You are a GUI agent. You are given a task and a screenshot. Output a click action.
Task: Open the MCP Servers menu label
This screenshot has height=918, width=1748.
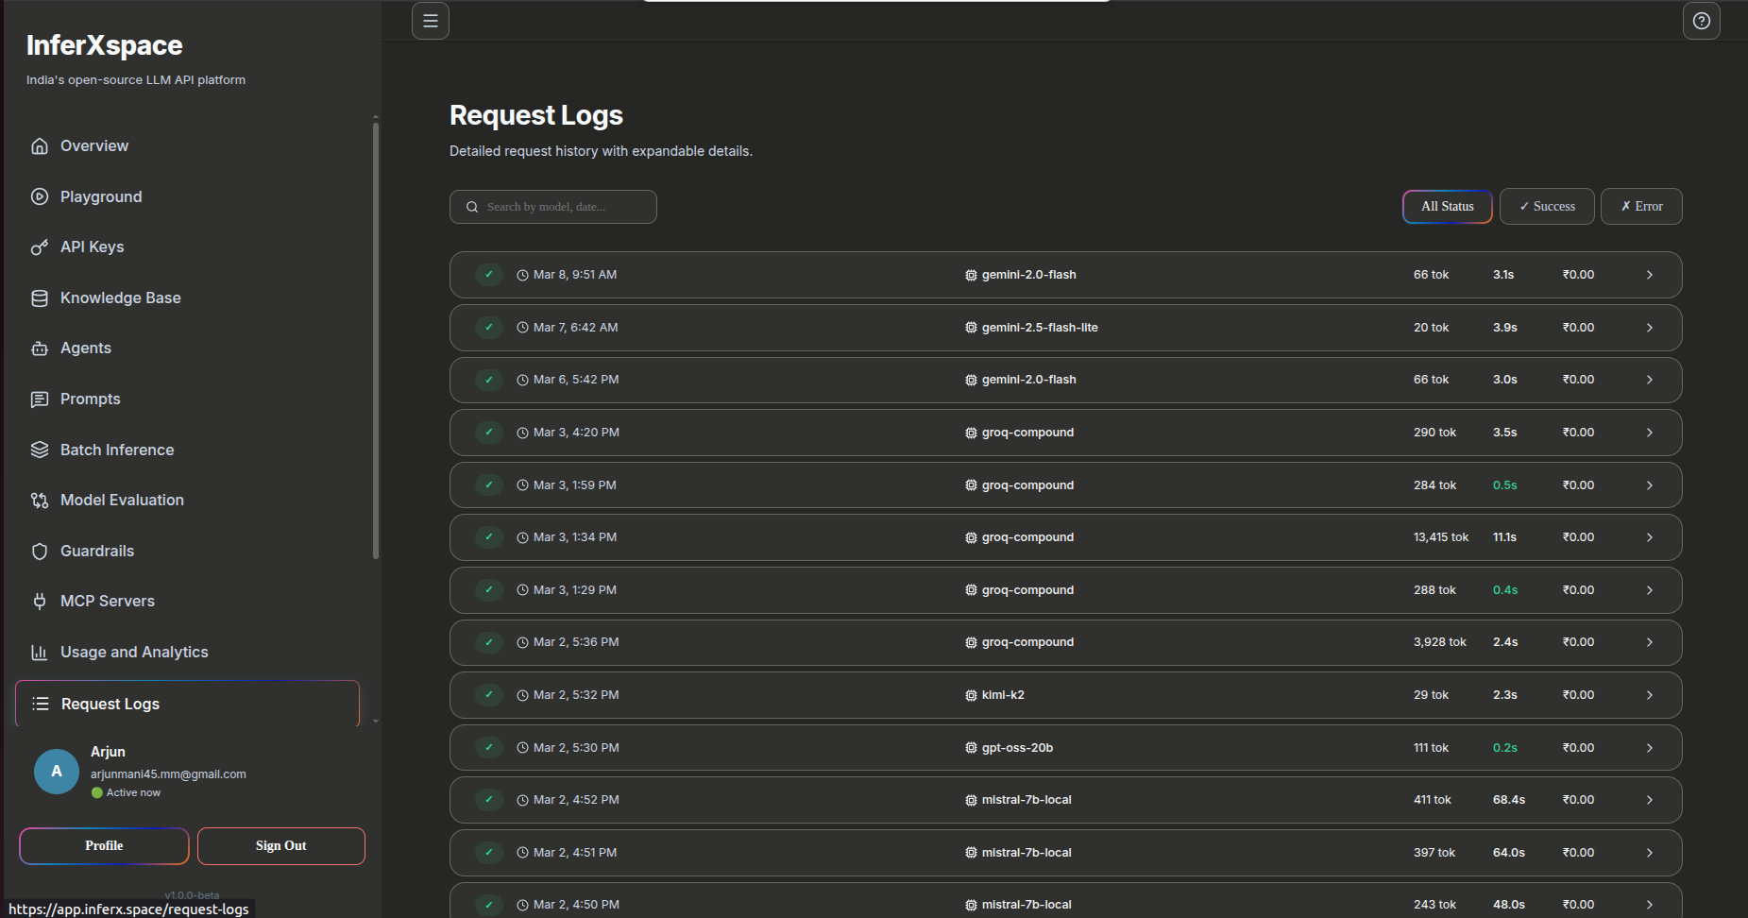click(108, 602)
